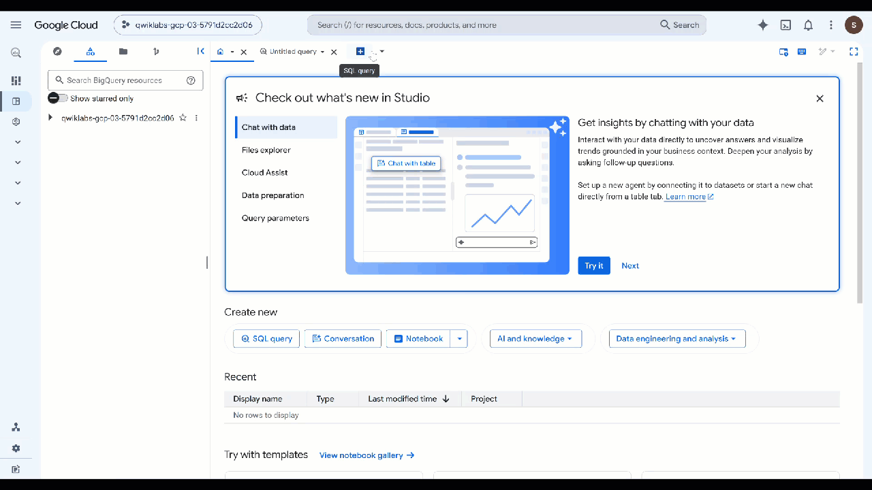The width and height of the screenshot is (872, 490).
Task: Toggle Show starred only switch
Action: (x=58, y=98)
